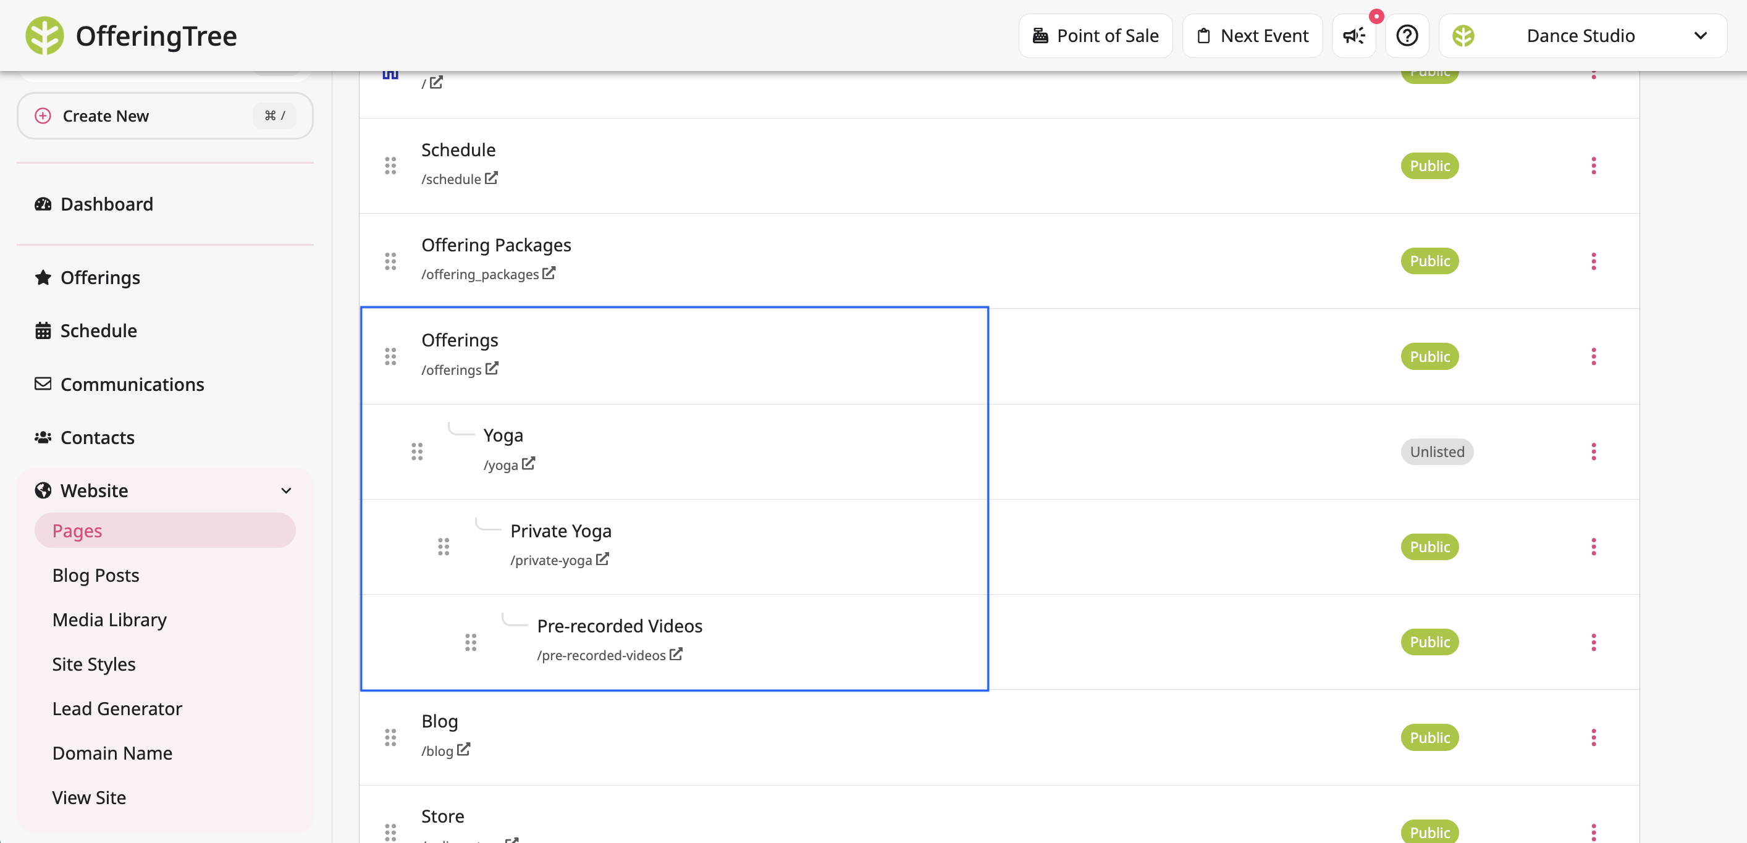Screen dimensions: 1747x843
Task: Grab the drag handle for Private Yoga page
Action: [x=444, y=547]
